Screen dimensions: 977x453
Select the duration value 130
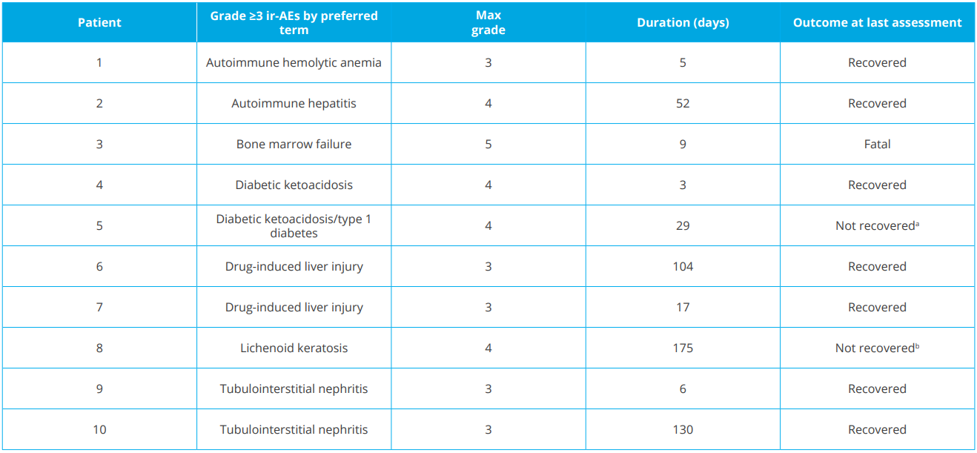click(x=683, y=430)
